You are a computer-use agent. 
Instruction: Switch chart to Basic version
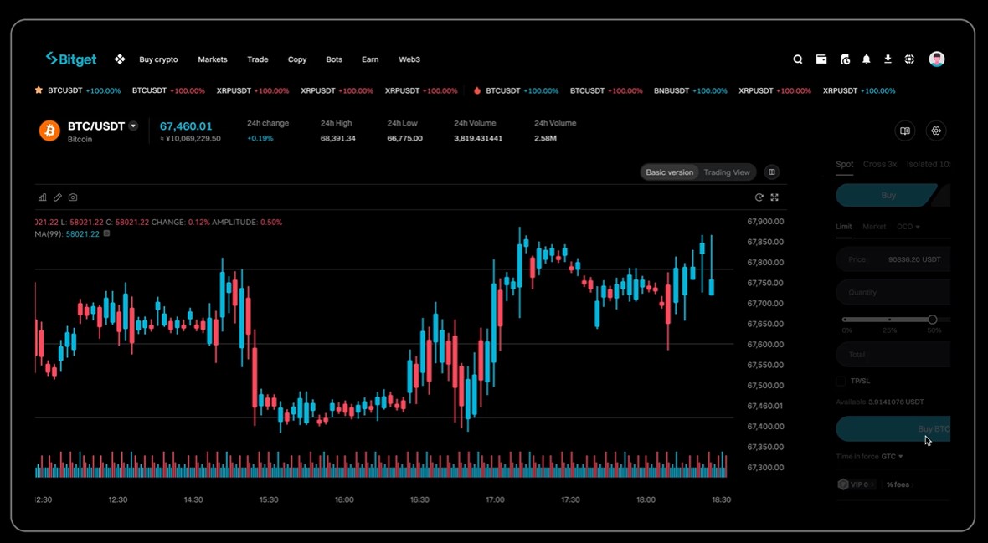coord(669,172)
